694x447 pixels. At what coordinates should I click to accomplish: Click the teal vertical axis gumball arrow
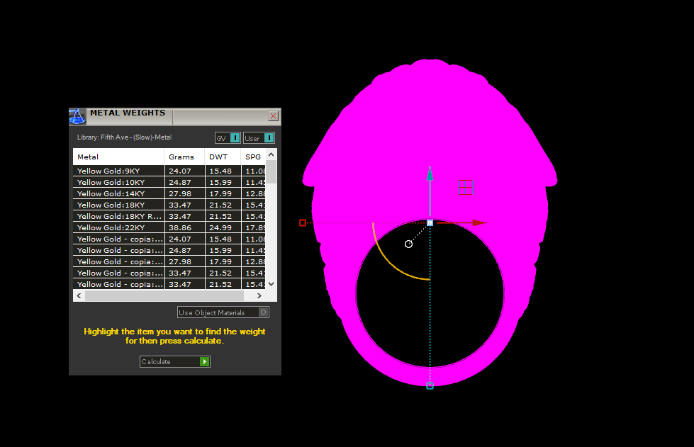[429, 174]
